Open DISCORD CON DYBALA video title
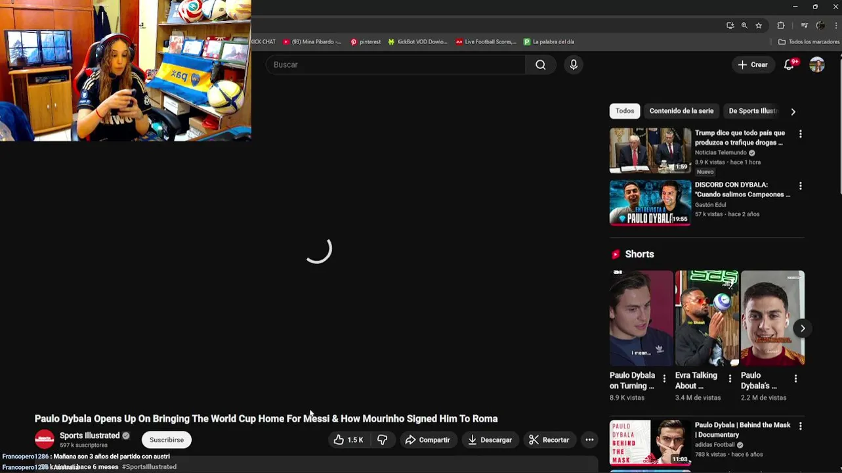Image resolution: width=842 pixels, height=473 pixels. pyautogui.click(x=742, y=190)
